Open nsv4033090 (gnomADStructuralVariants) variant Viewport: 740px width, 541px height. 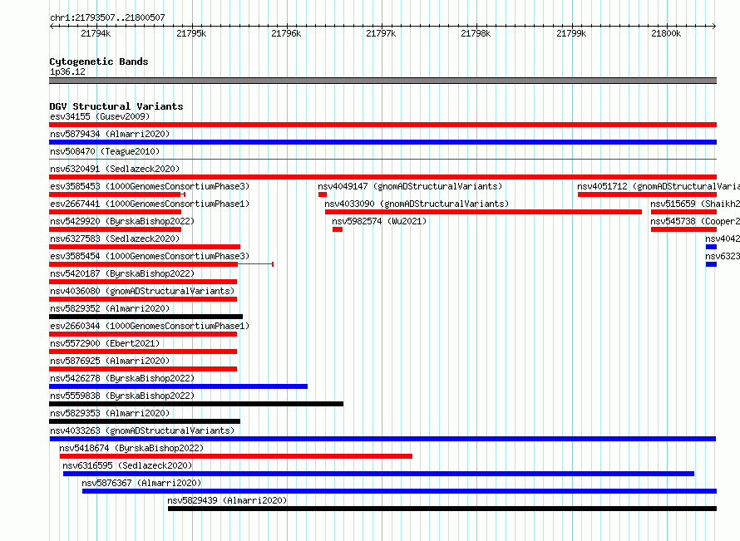[x=417, y=204]
